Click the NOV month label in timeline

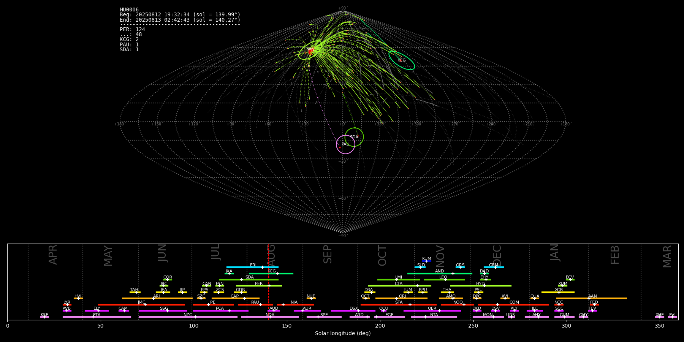[440, 255]
